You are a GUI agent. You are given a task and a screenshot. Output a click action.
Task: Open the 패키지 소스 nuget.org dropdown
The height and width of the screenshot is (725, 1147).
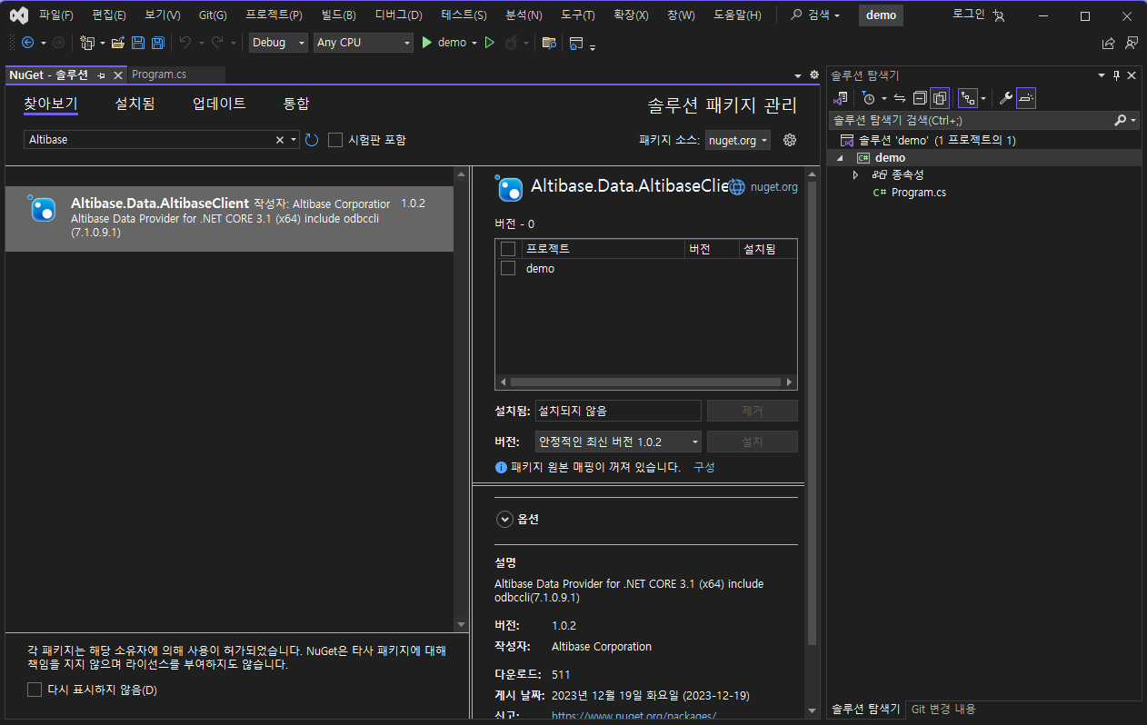737,140
